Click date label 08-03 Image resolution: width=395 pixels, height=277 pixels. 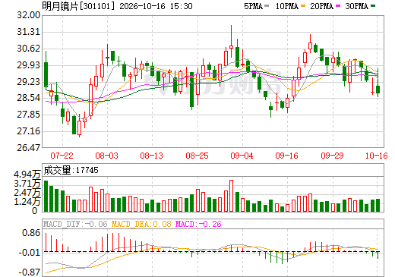(106, 156)
